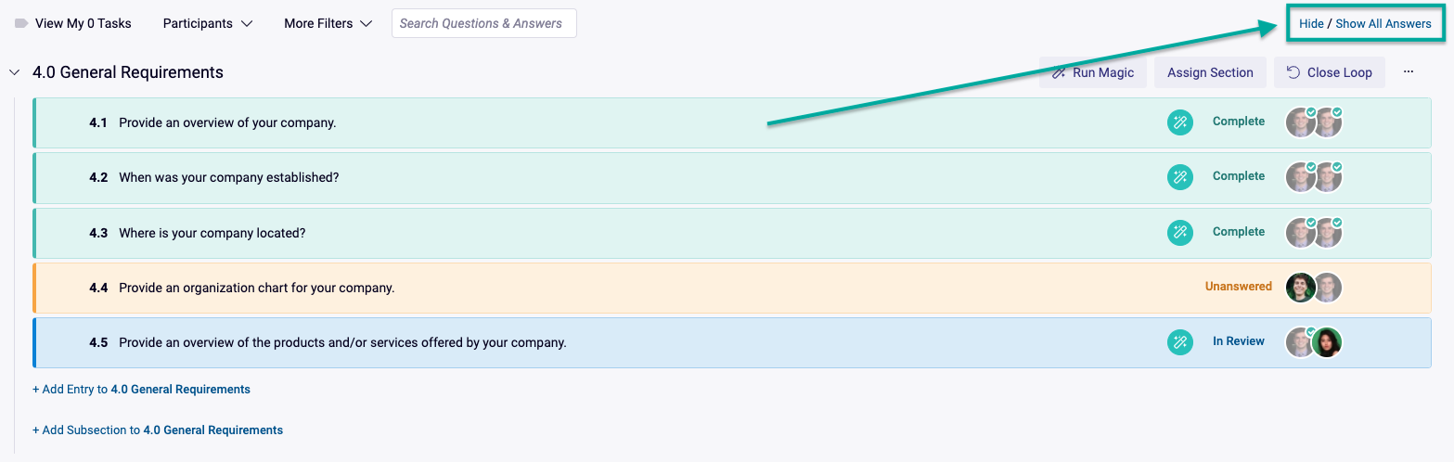
Task: Click the magic wand icon on question 4.1
Action: 1179,122
